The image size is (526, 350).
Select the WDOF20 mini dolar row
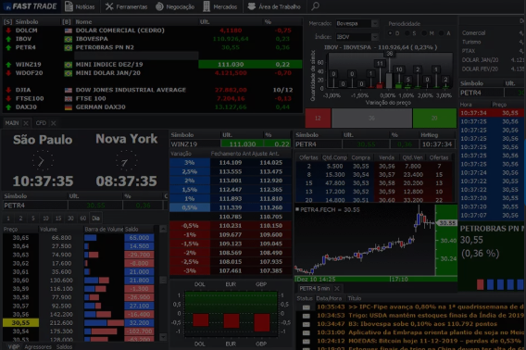[x=153, y=73]
